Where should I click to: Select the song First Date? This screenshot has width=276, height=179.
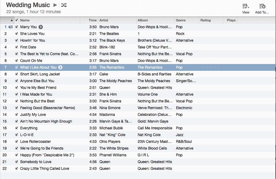(28, 47)
